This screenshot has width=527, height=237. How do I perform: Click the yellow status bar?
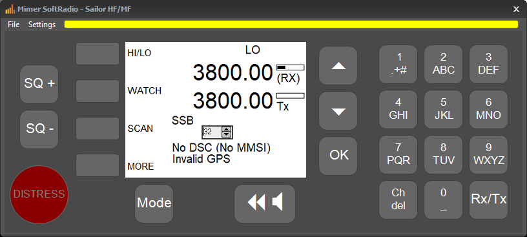click(291, 25)
